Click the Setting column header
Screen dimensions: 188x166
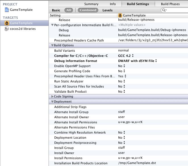pos(83,15)
